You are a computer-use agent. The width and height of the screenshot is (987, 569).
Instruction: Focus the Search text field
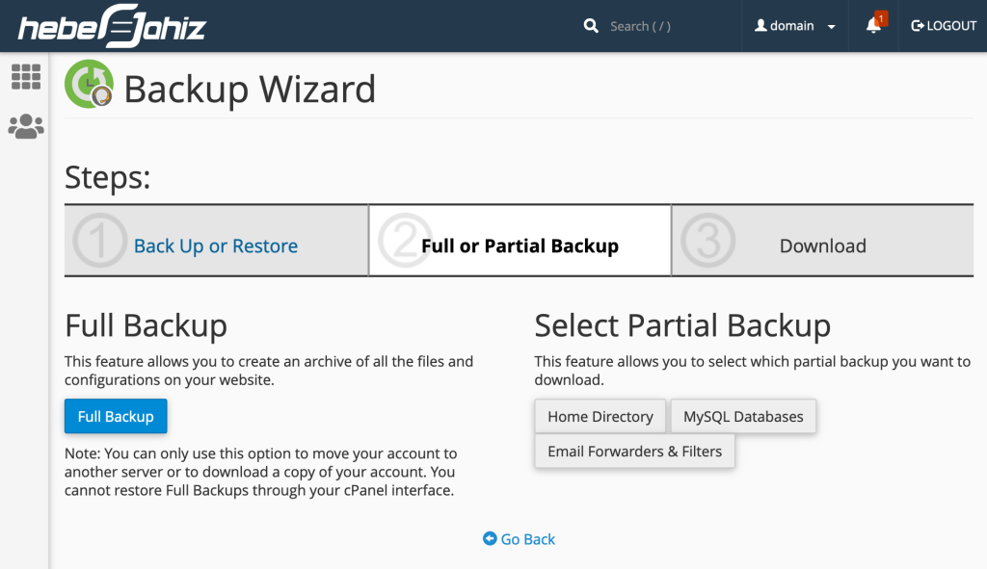tap(665, 26)
